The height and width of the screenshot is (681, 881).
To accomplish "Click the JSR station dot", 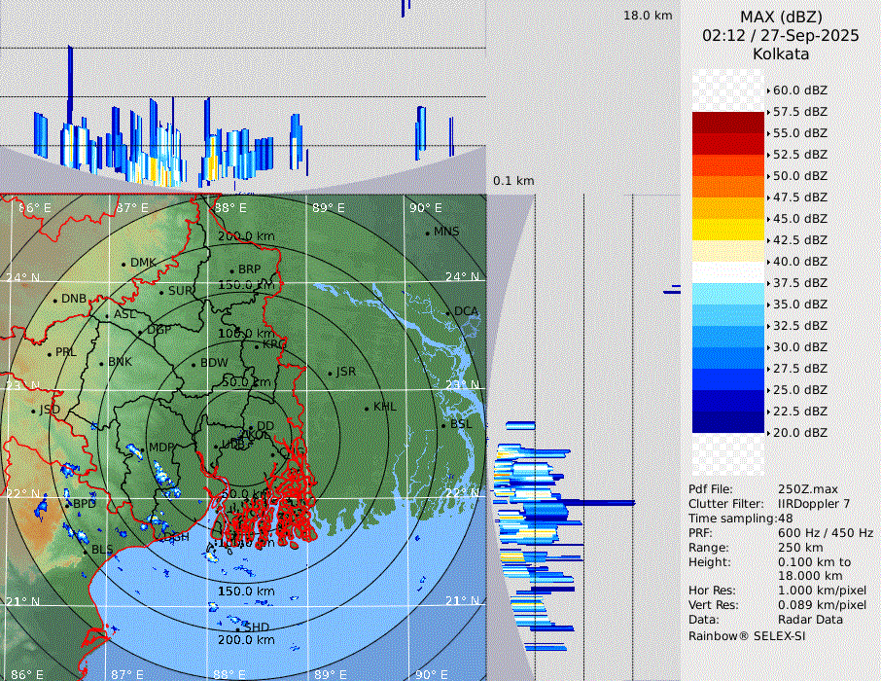I will tap(329, 374).
